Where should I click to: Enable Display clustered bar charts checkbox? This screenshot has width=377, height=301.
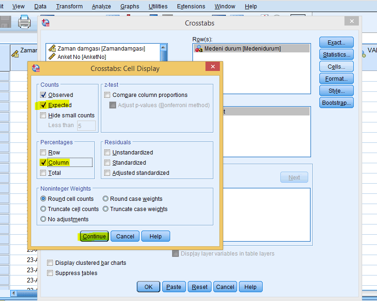pos(50,263)
